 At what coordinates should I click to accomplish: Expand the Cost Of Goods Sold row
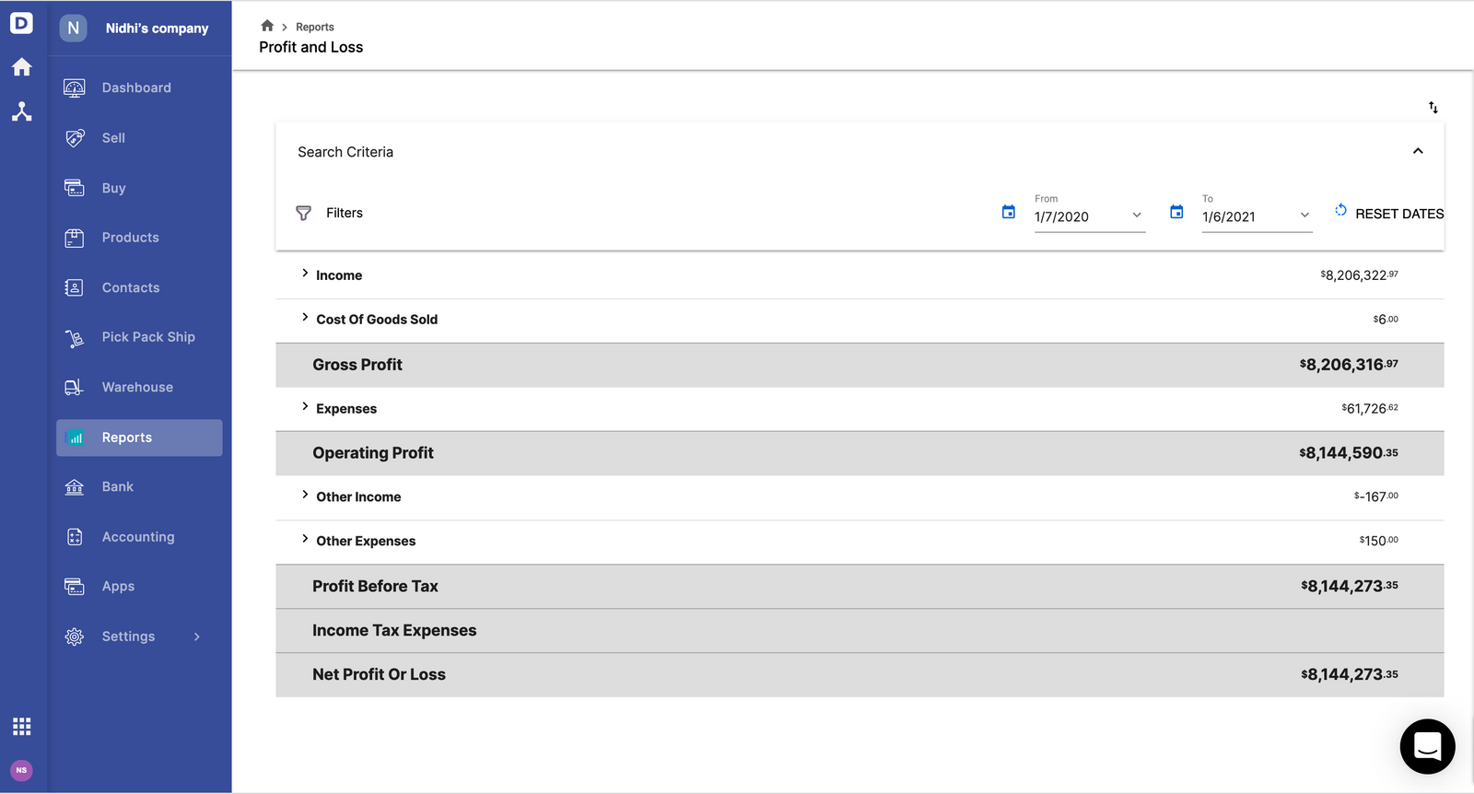(x=305, y=318)
